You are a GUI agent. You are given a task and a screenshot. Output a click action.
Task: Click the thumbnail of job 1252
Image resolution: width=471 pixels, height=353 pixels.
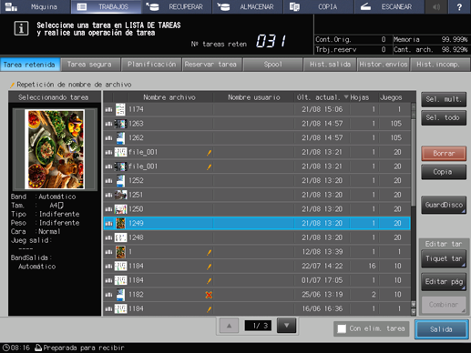tap(120, 181)
